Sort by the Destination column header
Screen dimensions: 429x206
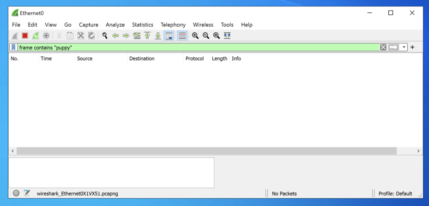(x=156, y=59)
